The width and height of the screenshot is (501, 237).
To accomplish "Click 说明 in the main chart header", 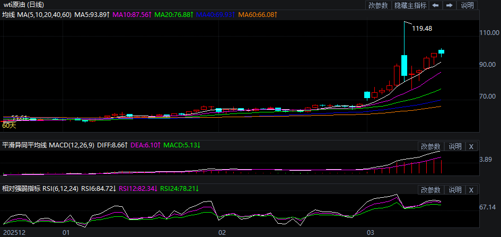I will [x=467, y=5].
